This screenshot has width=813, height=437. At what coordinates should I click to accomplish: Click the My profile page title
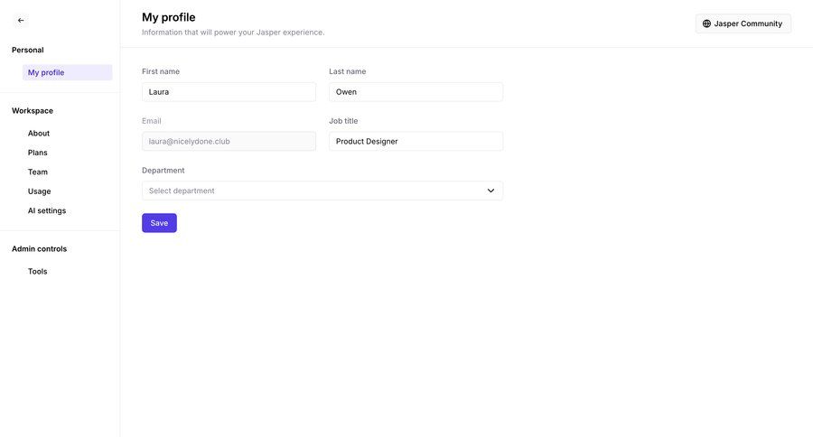[x=169, y=17]
